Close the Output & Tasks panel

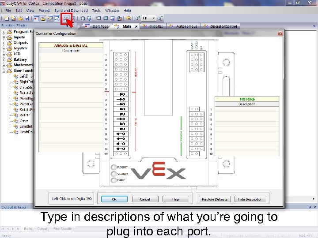tap(315, 207)
